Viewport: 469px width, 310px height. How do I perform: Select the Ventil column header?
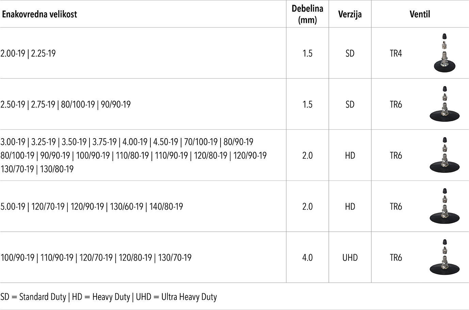coord(420,14)
